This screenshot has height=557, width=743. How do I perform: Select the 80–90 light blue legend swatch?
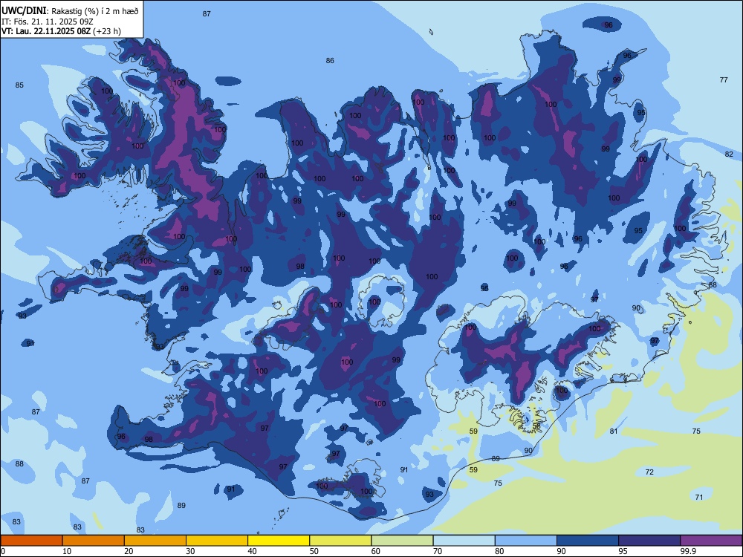[x=526, y=541]
